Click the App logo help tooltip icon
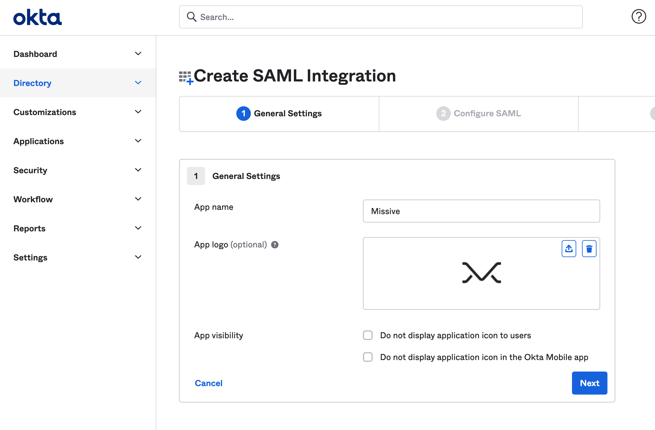The height and width of the screenshot is (430, 655). coord(275,245)
